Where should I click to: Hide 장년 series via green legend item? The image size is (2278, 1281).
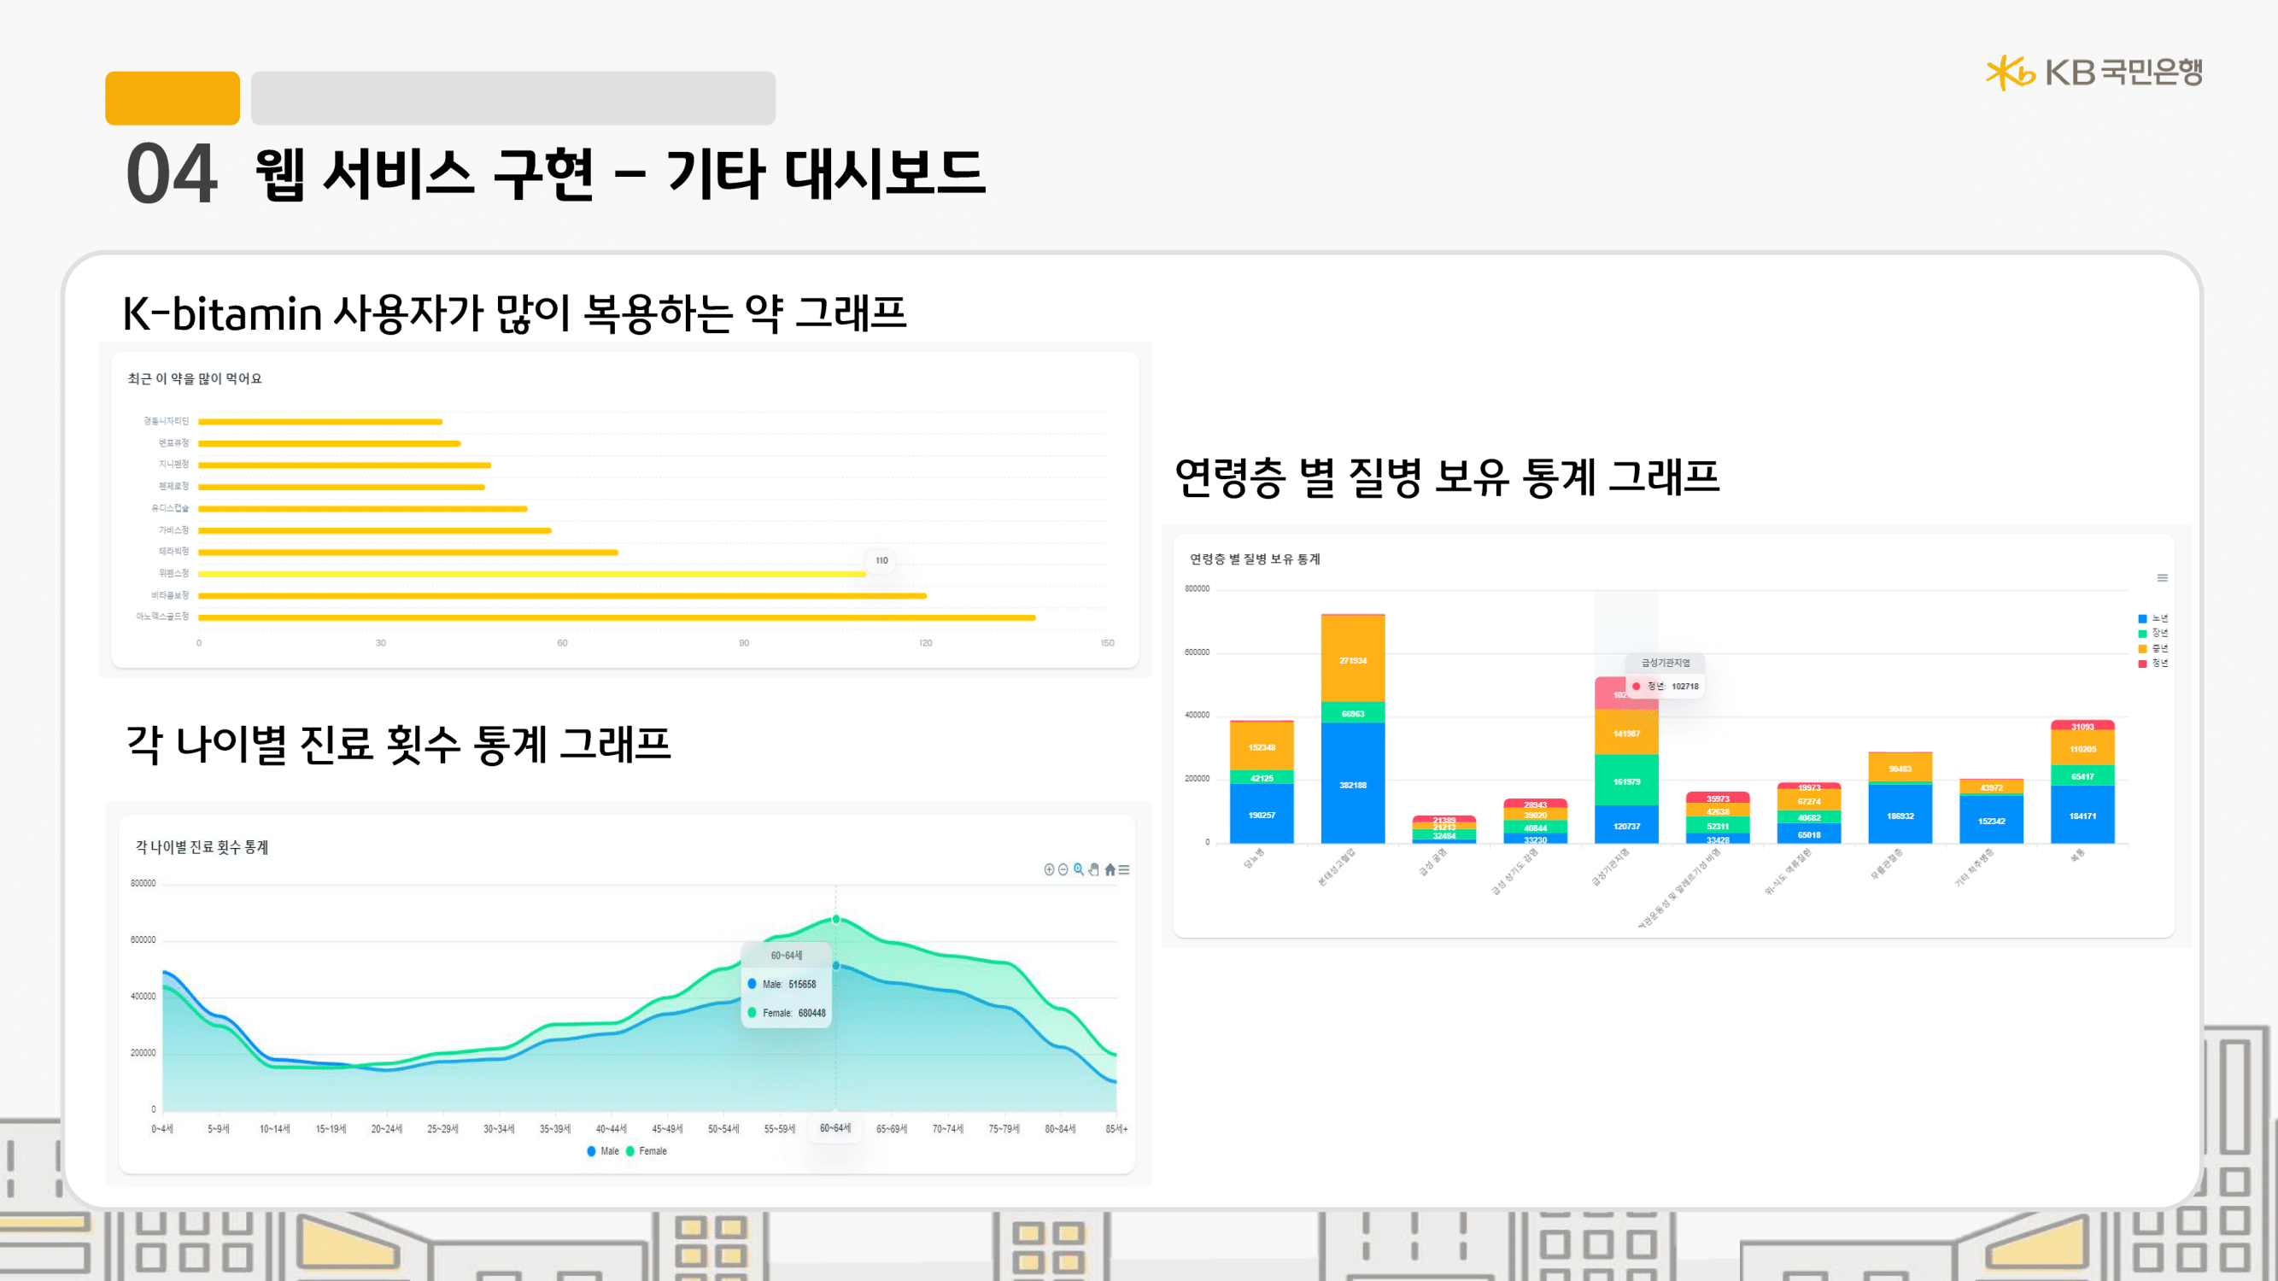[2152, 633]
